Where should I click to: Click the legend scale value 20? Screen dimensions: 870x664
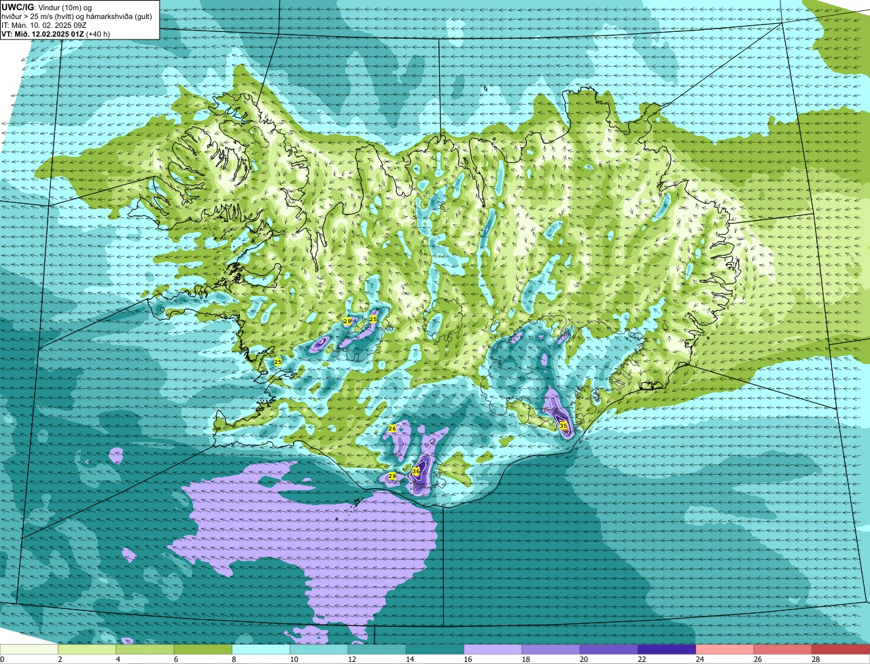coord(583,659)
